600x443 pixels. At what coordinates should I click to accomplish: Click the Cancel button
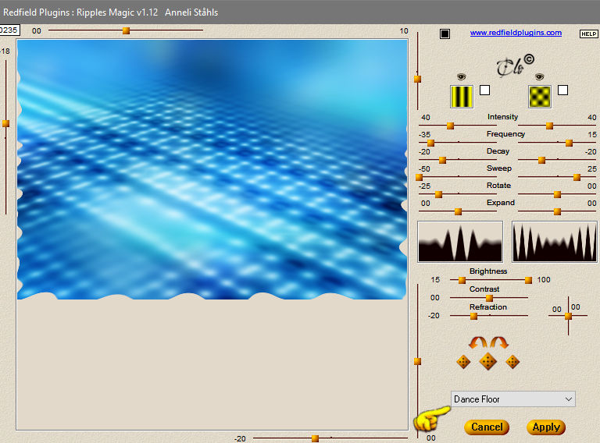(x=487, y=427)
